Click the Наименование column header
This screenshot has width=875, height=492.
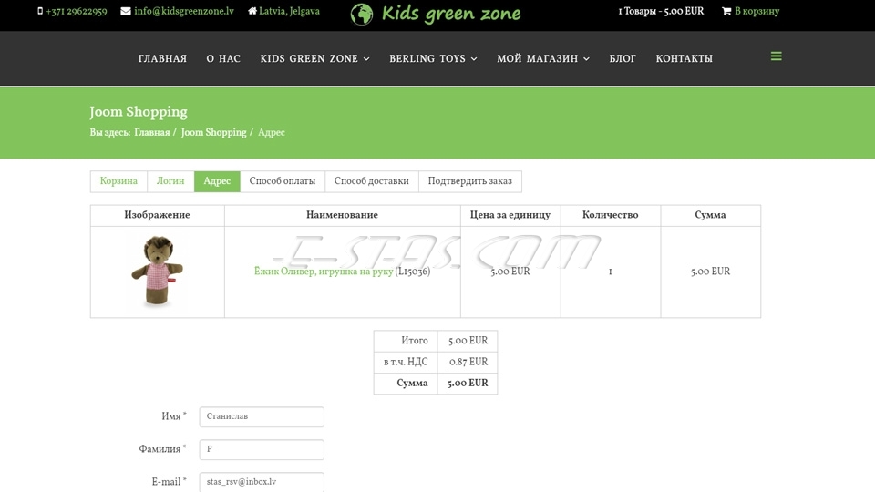(x=342, y=215)
